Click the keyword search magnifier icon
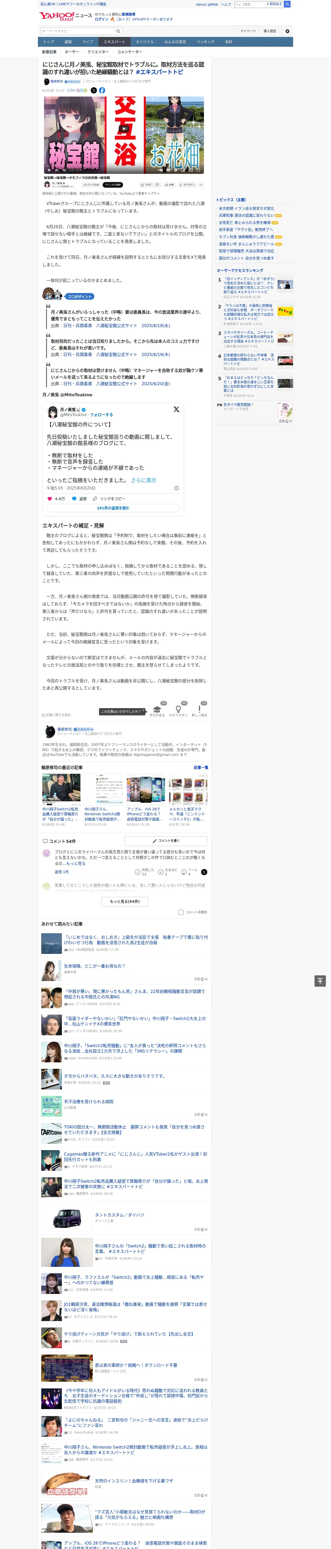331x1549 pixels. pyautogui.click(x=118, y=31)
